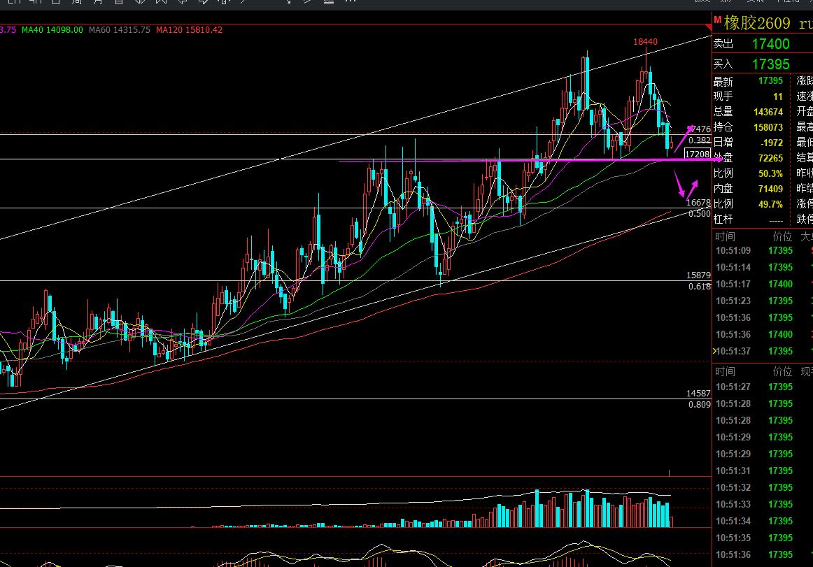Image resolution: width=813 pixels, height=567 pixels.
Task: Click the 日增 value -1972
Action: (772, 143)
